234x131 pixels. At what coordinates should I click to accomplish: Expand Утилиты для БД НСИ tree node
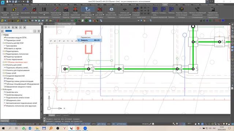3,43
